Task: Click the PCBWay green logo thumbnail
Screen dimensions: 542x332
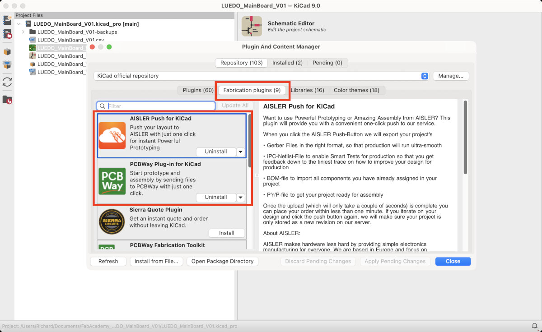Action: click(112, 181)
